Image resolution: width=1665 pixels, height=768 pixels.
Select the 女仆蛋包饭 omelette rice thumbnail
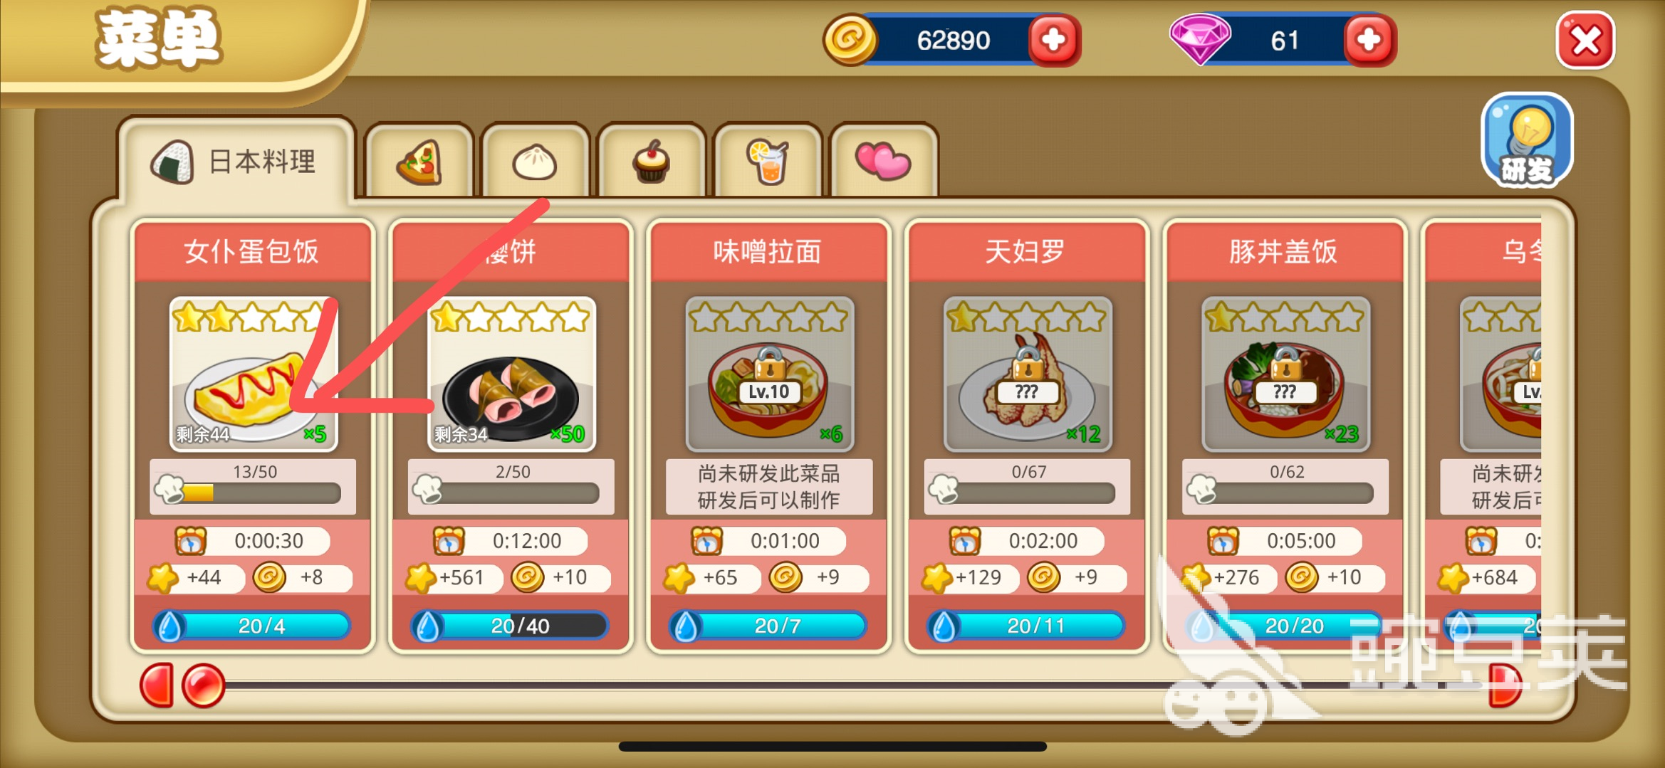(x=254, y=374)
